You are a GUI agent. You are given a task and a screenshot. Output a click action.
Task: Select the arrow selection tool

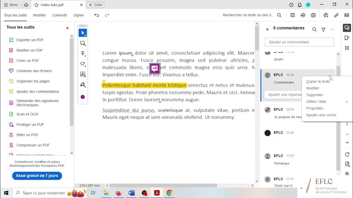83,33
